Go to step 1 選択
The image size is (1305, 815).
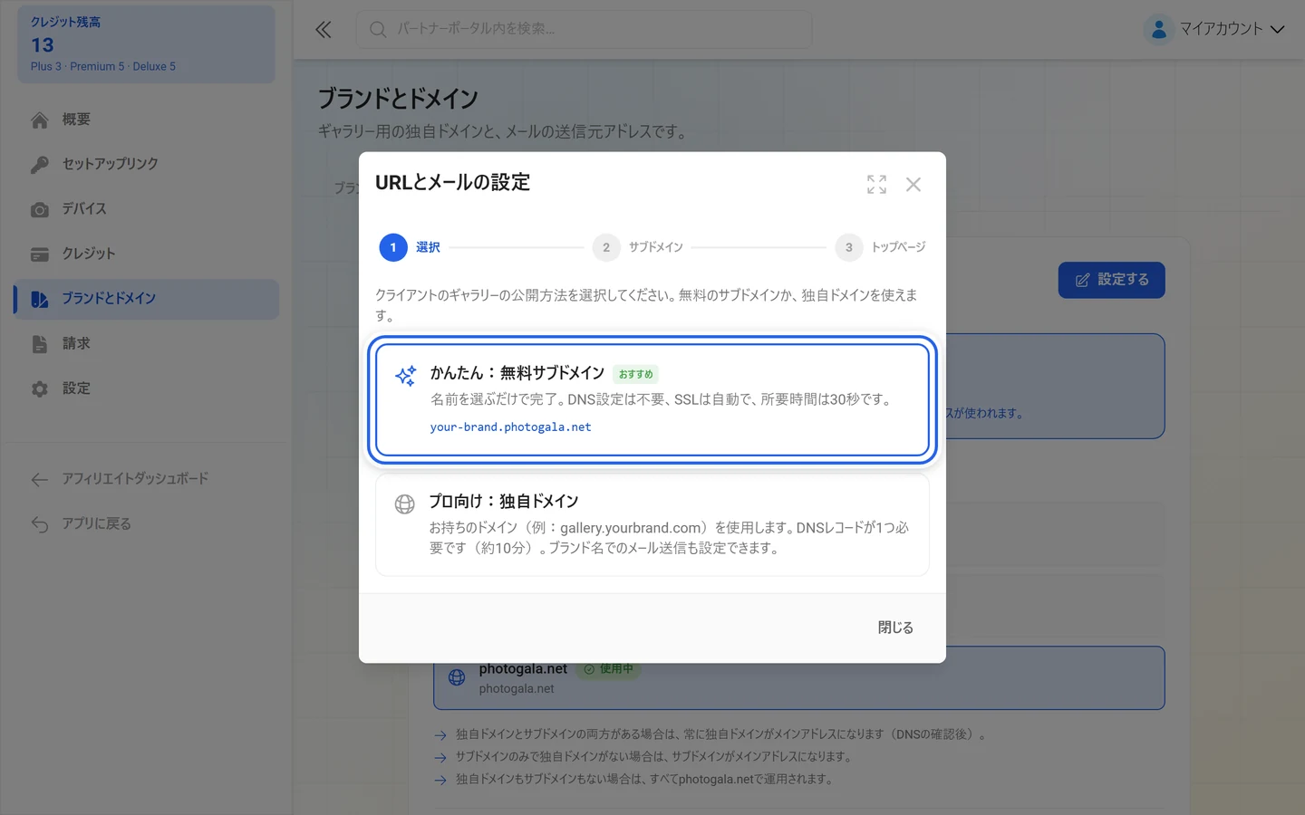point(410,247)
